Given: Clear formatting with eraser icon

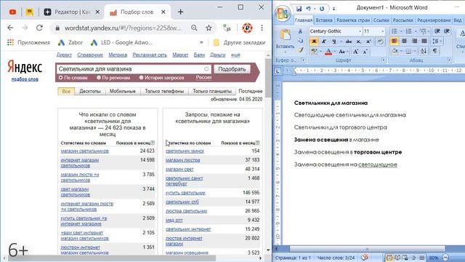Looking at the screenshot, I should click(x=380, y=41).
